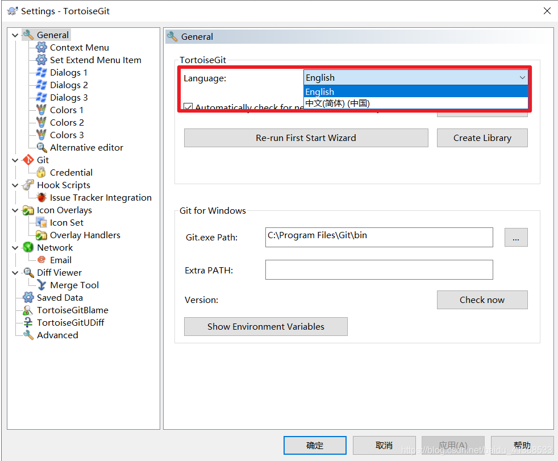
Task: Open the Set Extend Menu Item page
Action: pyautogui.click(x=95, y=60)
